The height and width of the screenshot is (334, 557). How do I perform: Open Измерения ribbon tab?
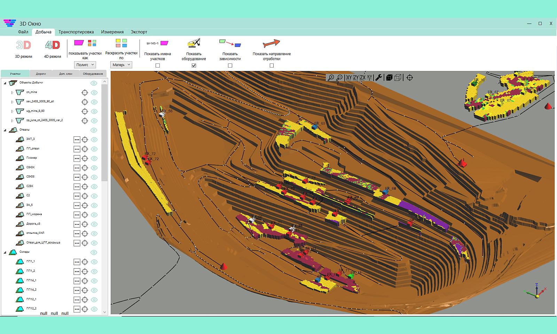(112, 32)
